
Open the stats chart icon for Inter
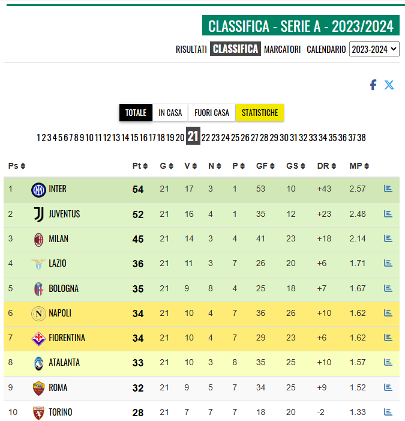388,189
